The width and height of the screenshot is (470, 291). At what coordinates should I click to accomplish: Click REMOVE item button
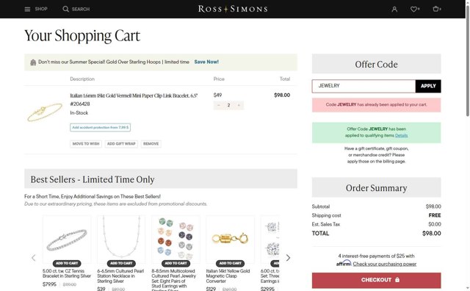(151, 144)
